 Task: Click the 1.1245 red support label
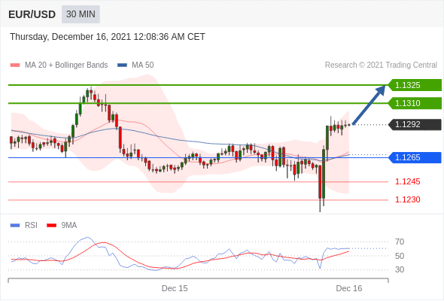407,181
